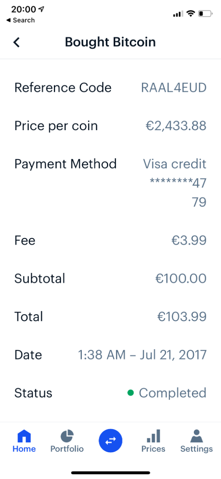Tap the Wi-Fi status icon
221x479 pixels.
(x=191, y=14)
